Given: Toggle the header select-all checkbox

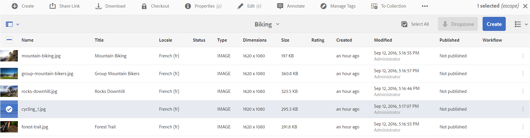Looking at the screenshot, I should (9, 40).
